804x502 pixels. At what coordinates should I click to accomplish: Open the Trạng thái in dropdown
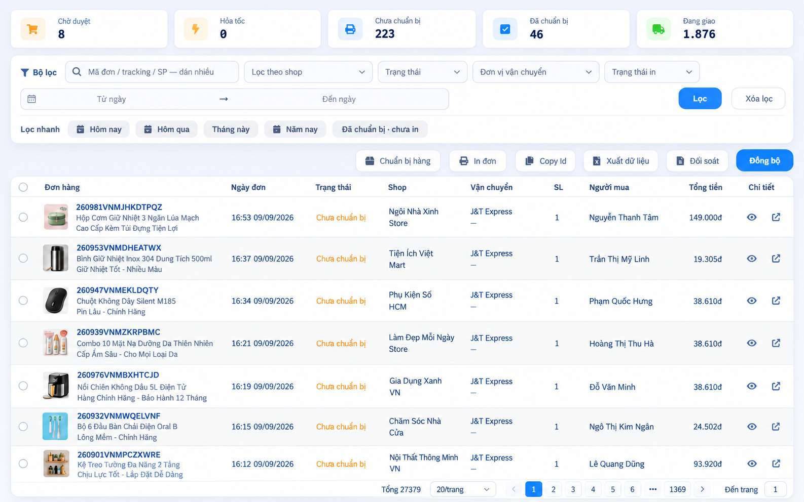coord(652,72)
